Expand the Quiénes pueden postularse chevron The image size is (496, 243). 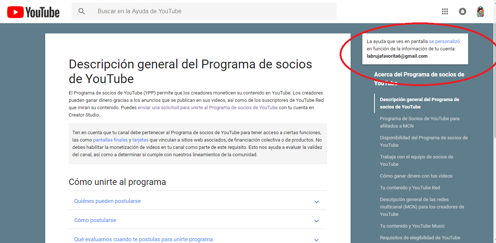pyautogui.click(x=316, y=201)
